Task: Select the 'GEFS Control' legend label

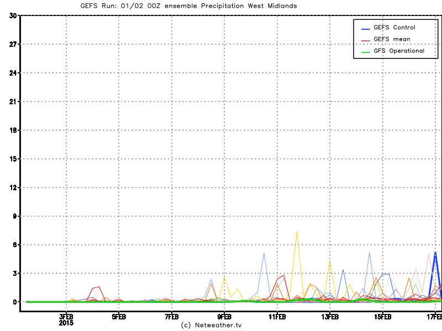Action: coord(394,27)
